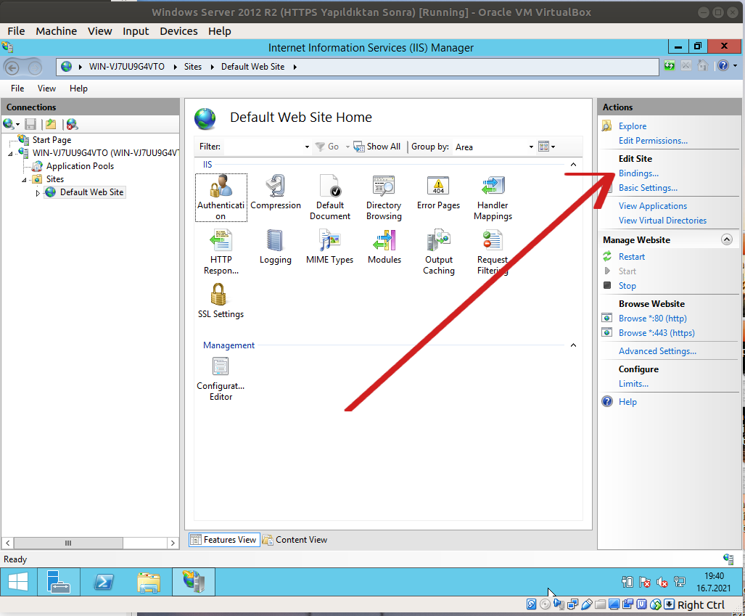
Task: Click Delete Connection icon in Connections toolbar
Action: [x=72, y=125]
